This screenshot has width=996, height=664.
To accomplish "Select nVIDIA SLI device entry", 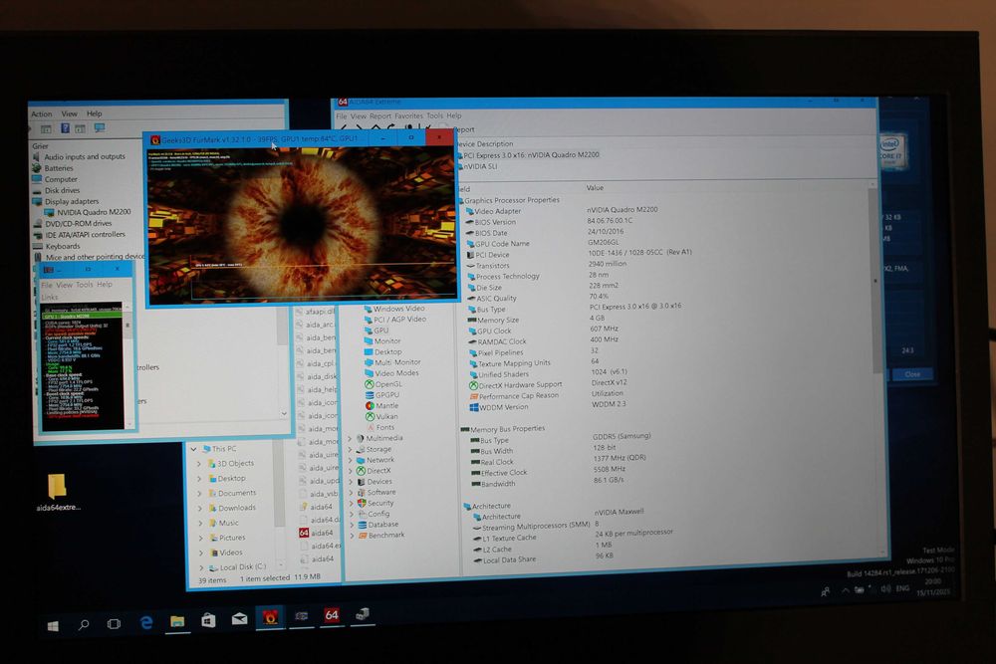I will pyautogui.click(x=480, y=166).
